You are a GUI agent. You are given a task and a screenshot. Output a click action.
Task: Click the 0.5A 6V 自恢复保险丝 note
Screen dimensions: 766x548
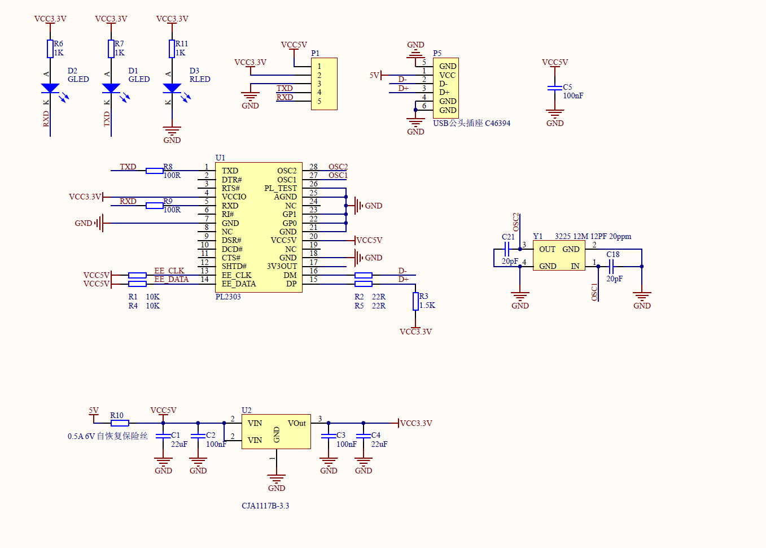108,436
